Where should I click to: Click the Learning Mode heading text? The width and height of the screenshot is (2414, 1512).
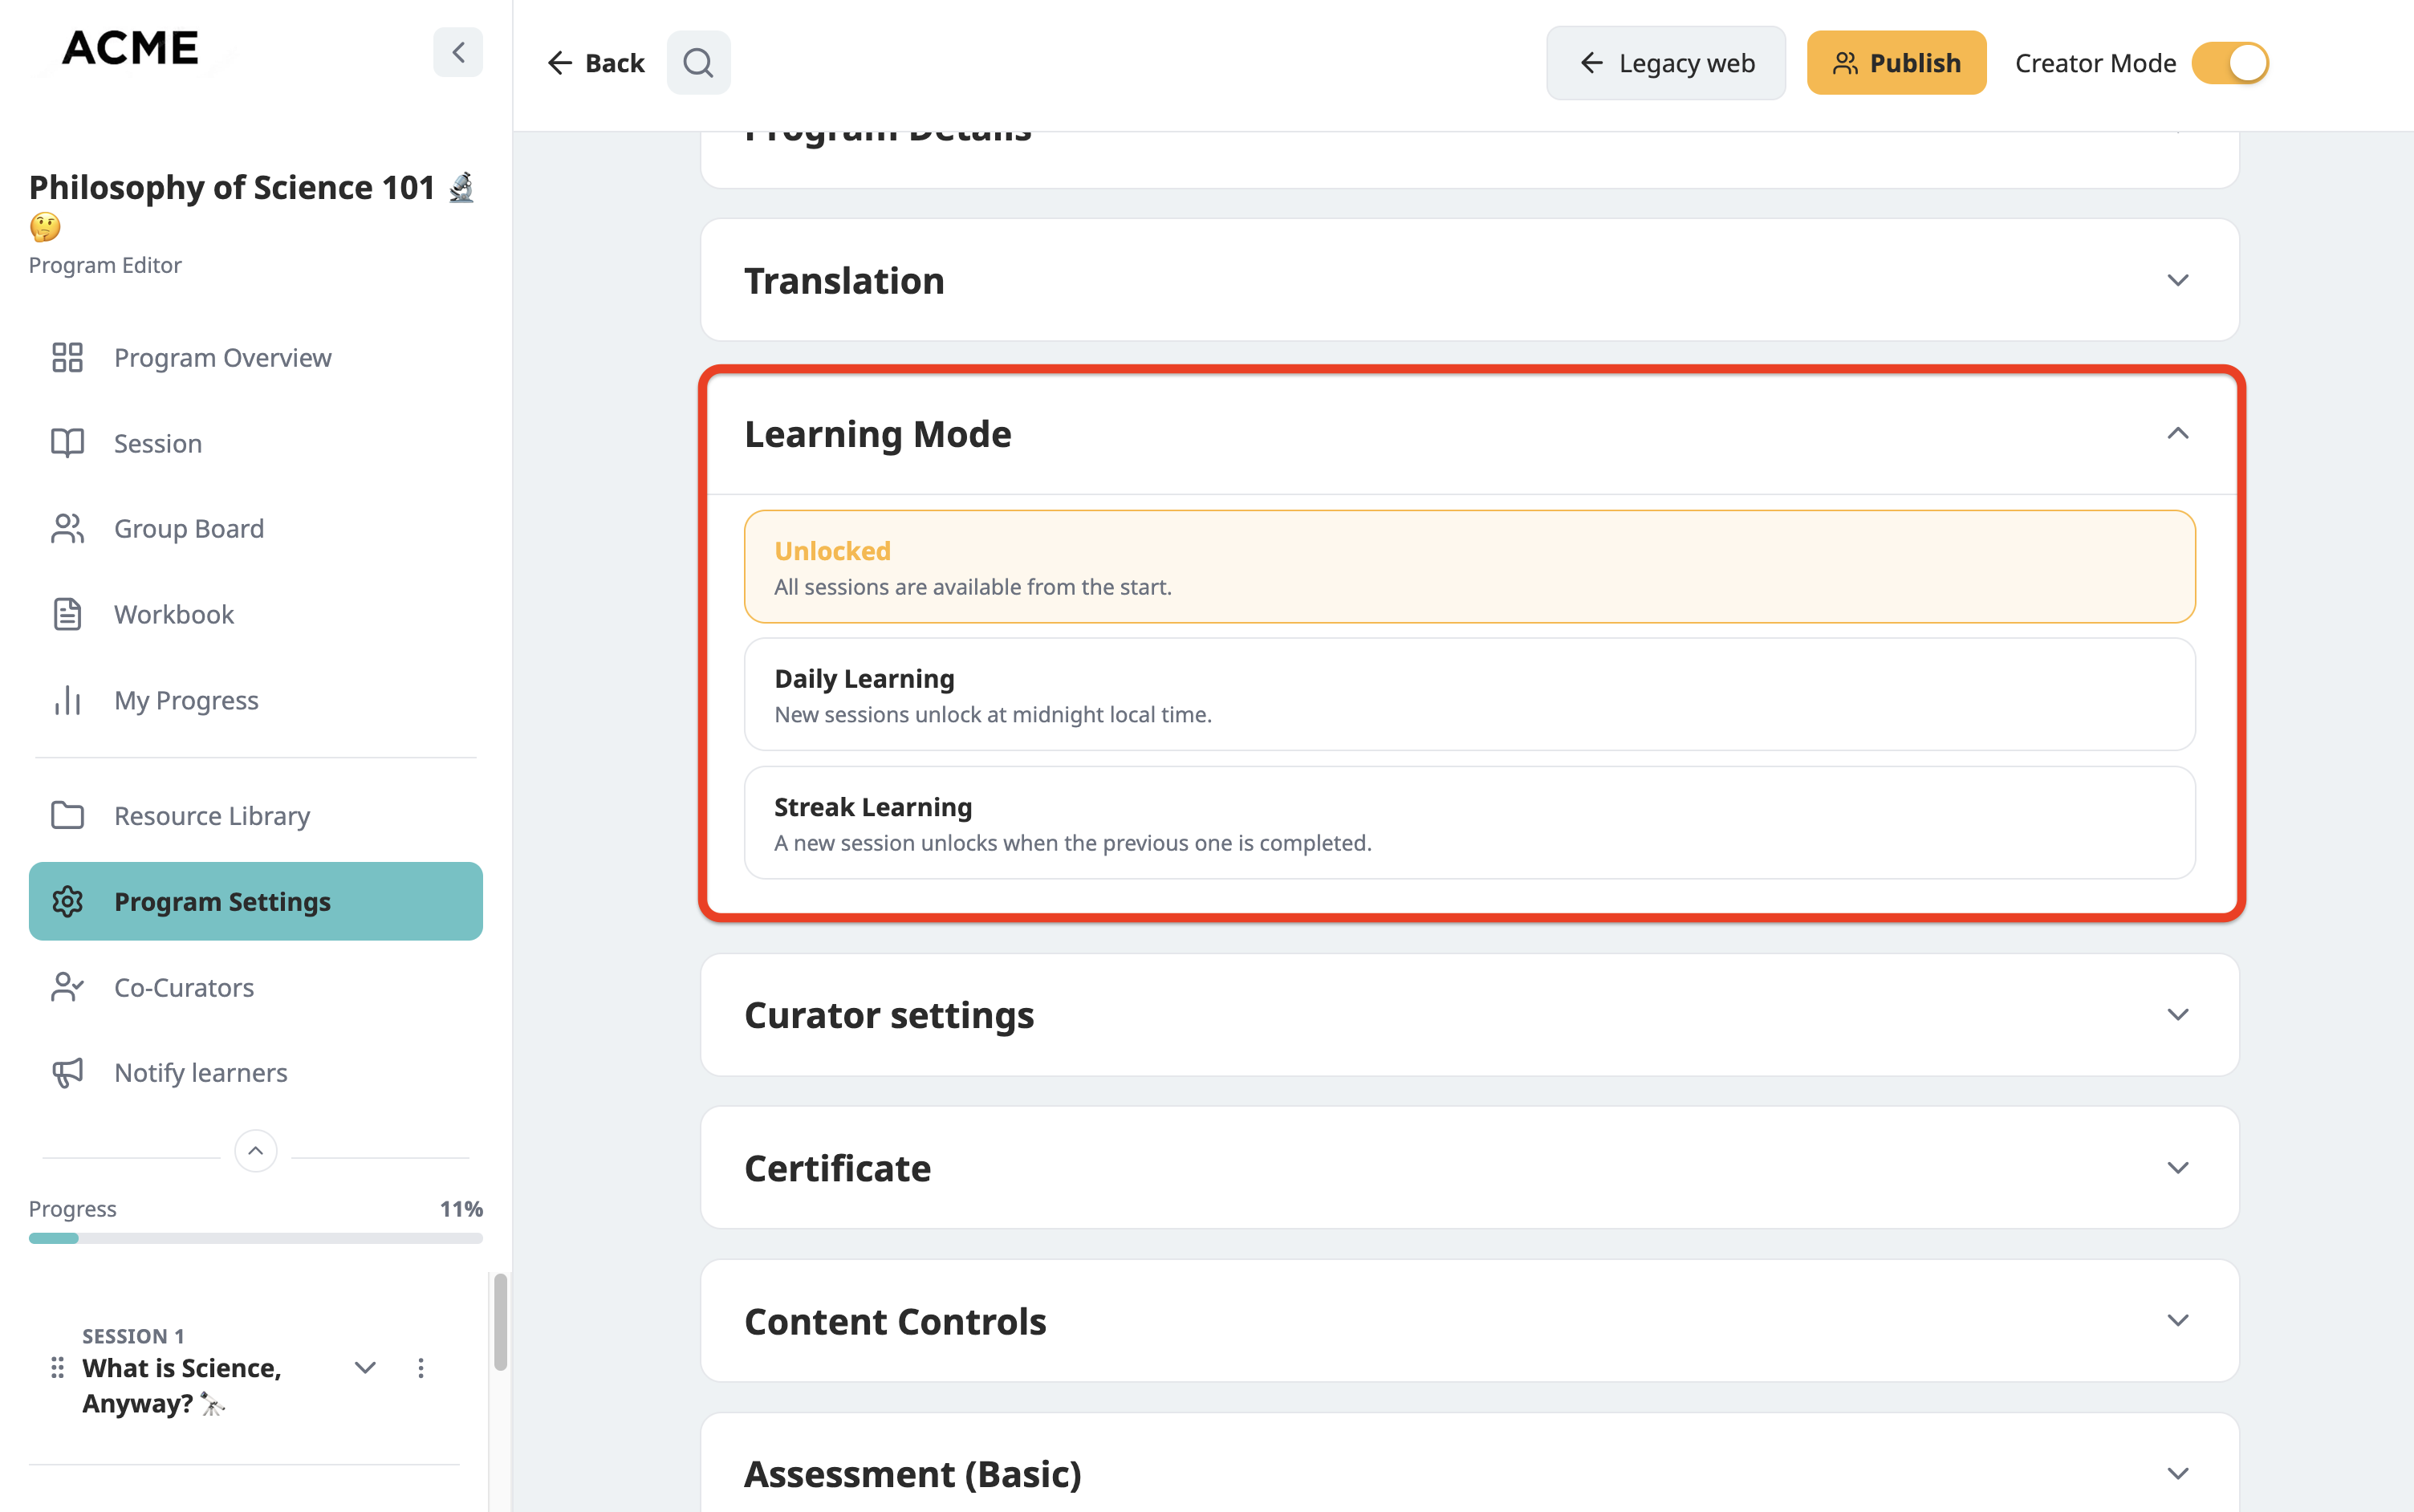878,433
